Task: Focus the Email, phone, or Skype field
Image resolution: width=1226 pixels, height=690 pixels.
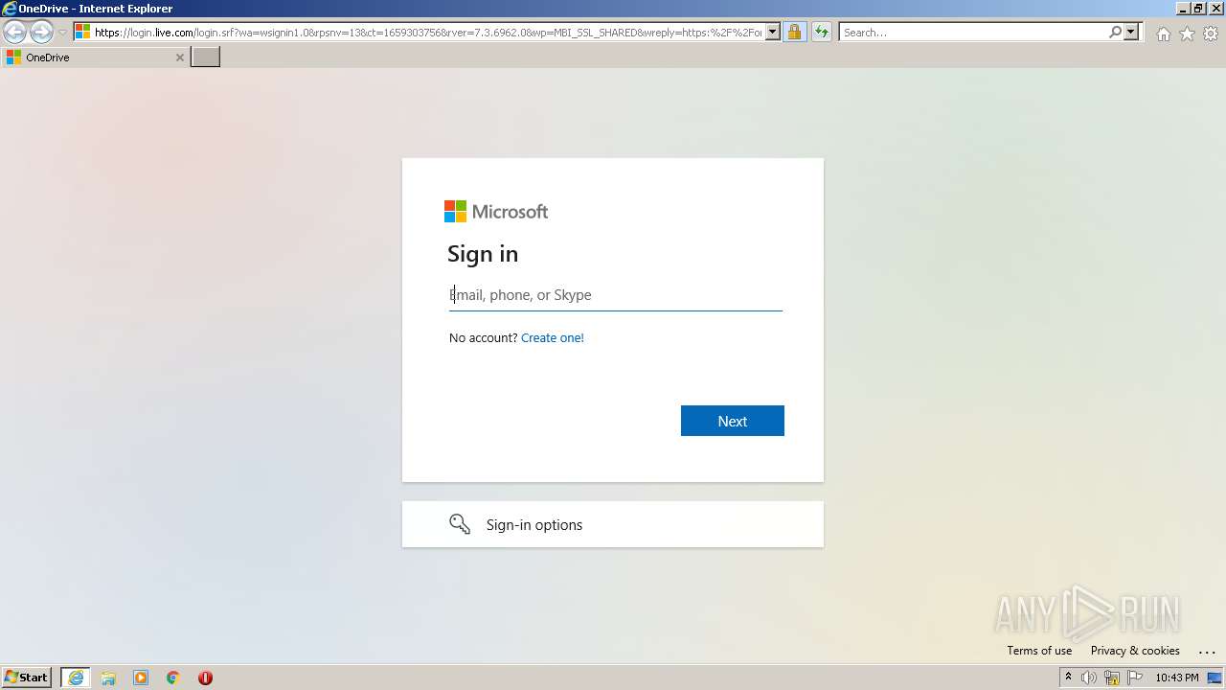Action: (616, 295)
